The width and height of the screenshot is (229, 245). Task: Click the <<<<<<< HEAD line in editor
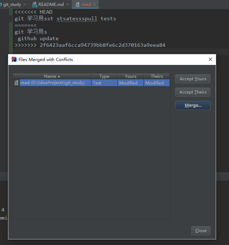tap(34, 12)
